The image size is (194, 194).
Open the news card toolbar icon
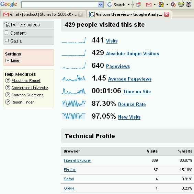pos(138,5)
